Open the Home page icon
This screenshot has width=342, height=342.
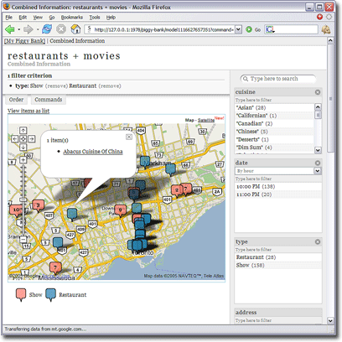[x=75, y=29]
